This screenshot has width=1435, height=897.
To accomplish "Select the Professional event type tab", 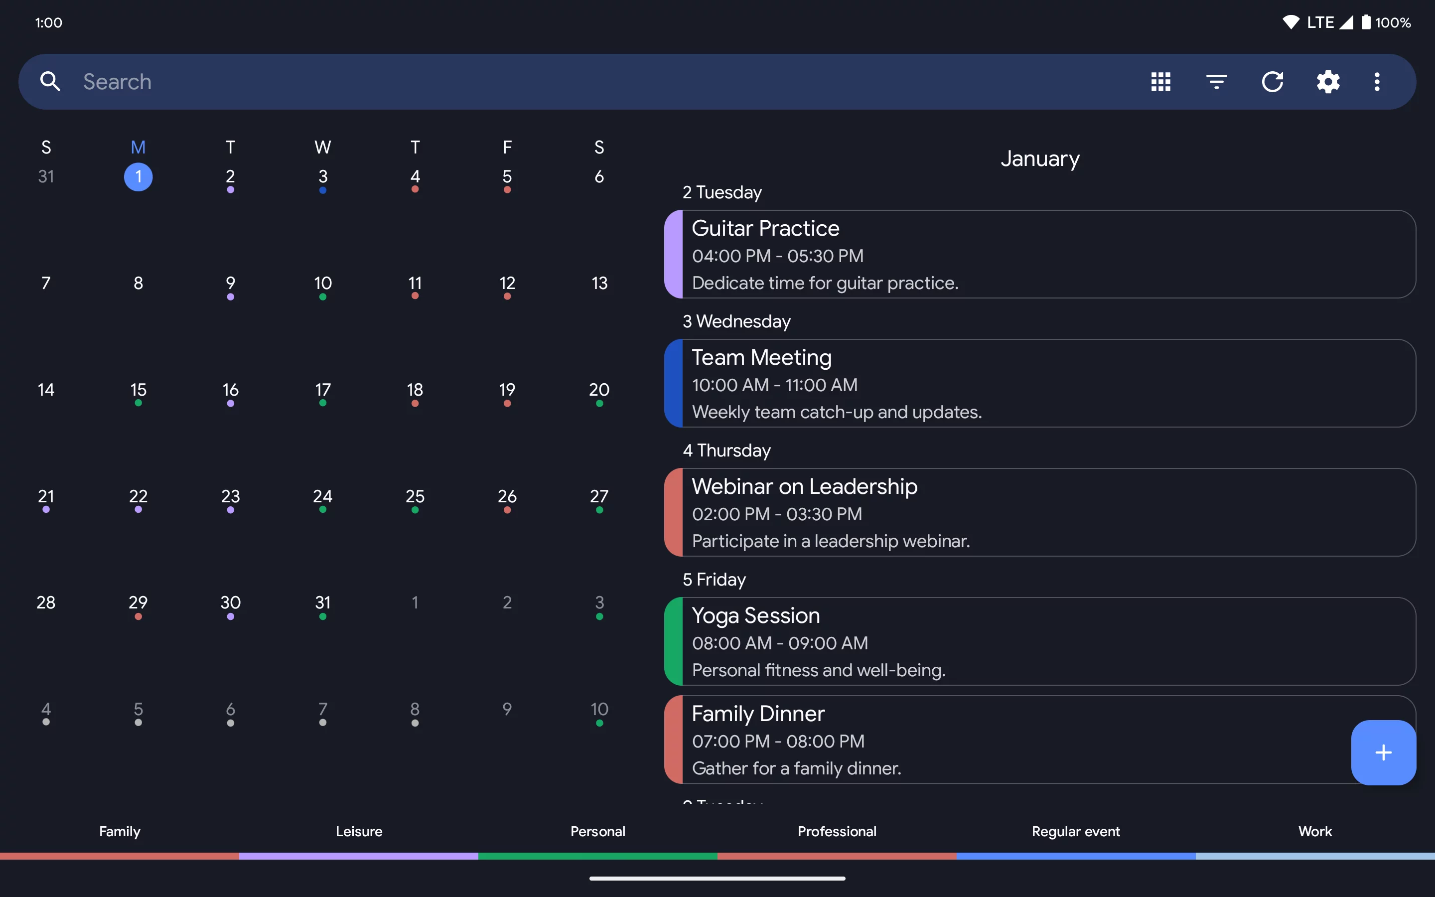I will [837, 831].
